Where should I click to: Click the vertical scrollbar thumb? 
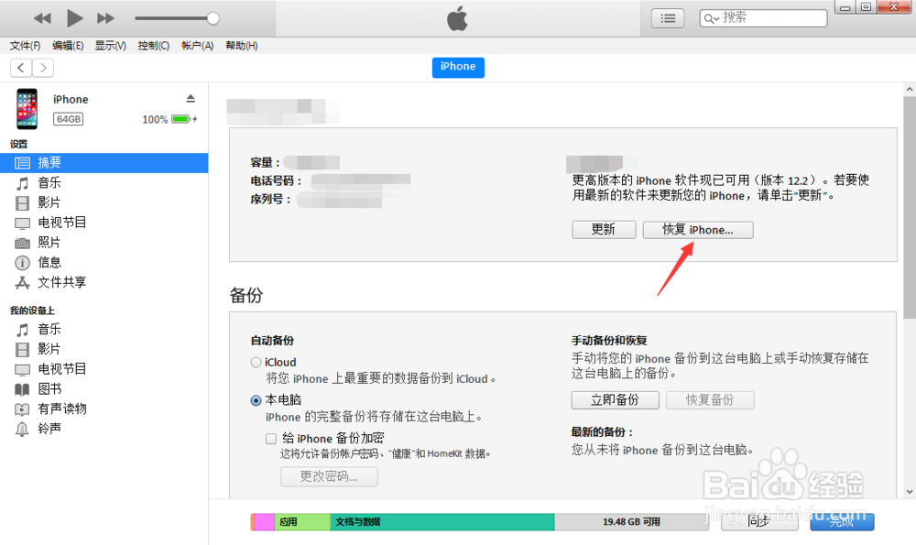[910, 207]
